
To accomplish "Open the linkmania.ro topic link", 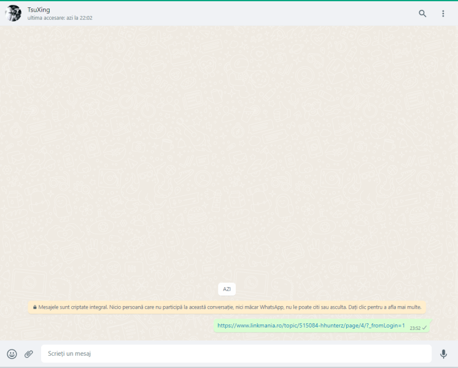I will 311,326.
